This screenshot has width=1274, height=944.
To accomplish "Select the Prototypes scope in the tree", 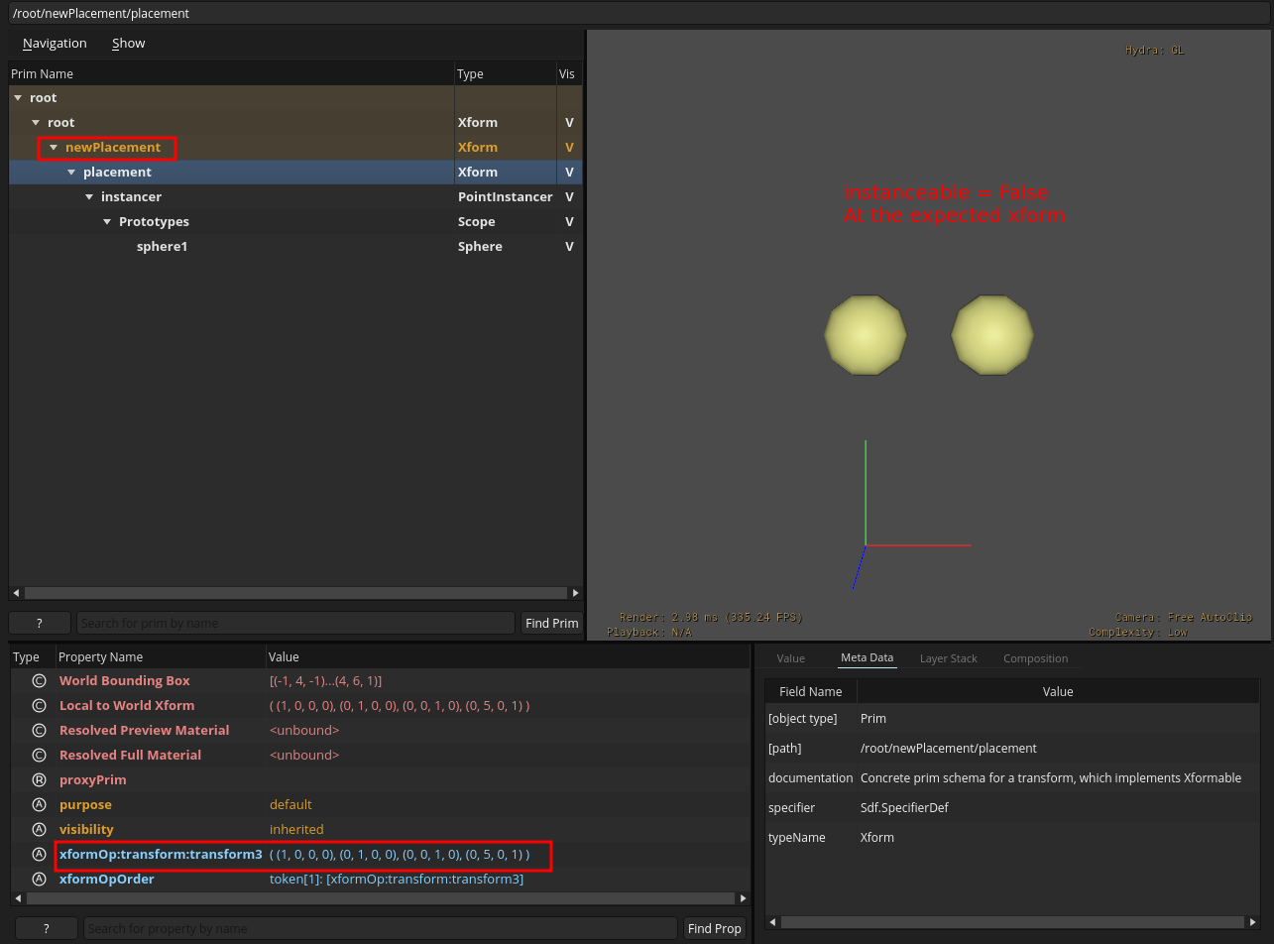I will (154, 222).
